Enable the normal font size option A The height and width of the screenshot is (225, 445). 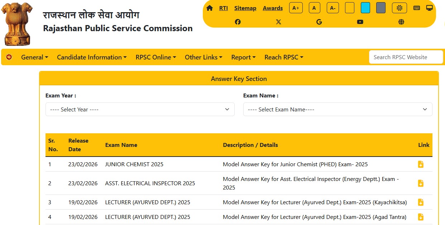pyautogui.click(x=314, y=7)
